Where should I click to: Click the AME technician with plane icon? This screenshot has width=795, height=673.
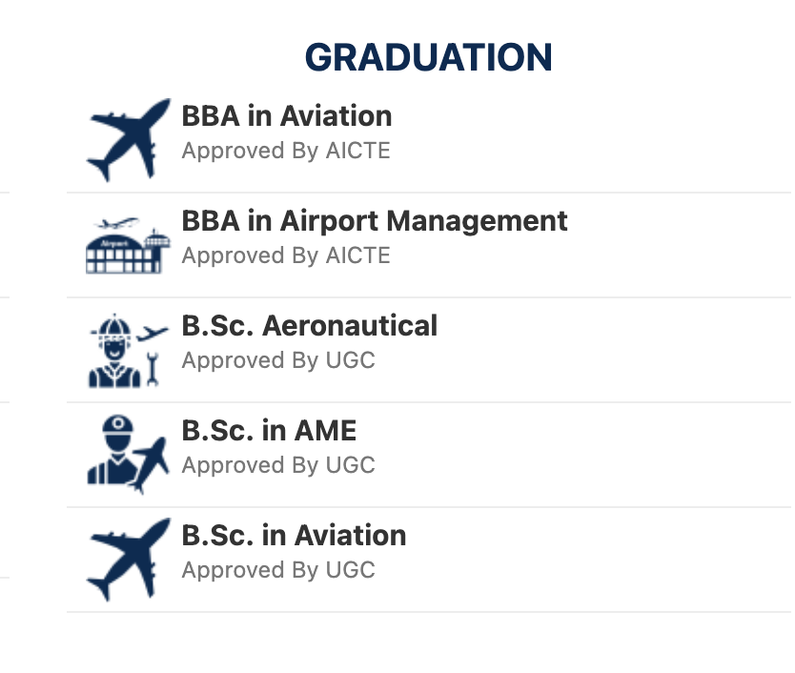point(129,455)
